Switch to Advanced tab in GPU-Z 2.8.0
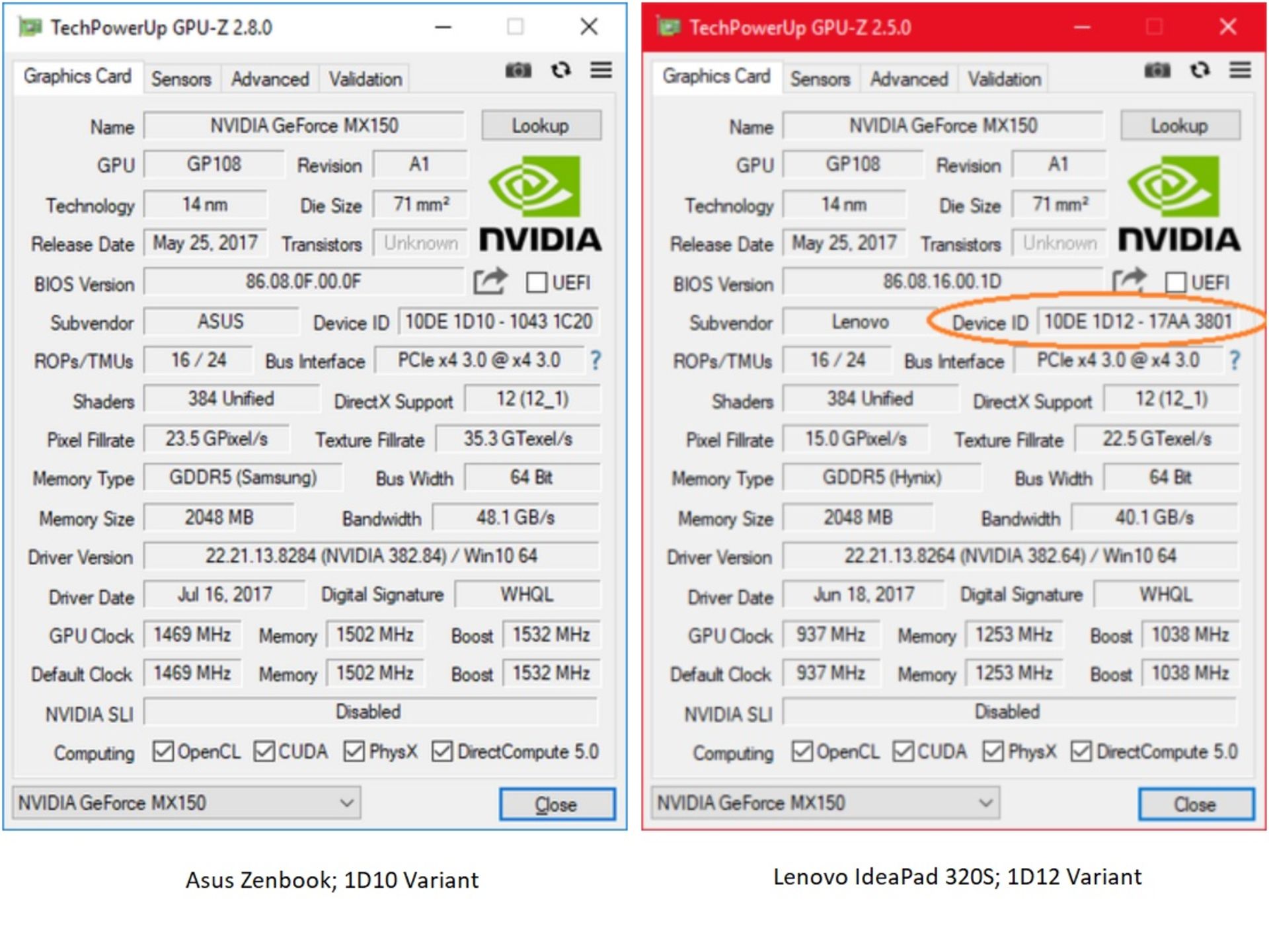Screen dimensions: 1269x936 (270, 79)
